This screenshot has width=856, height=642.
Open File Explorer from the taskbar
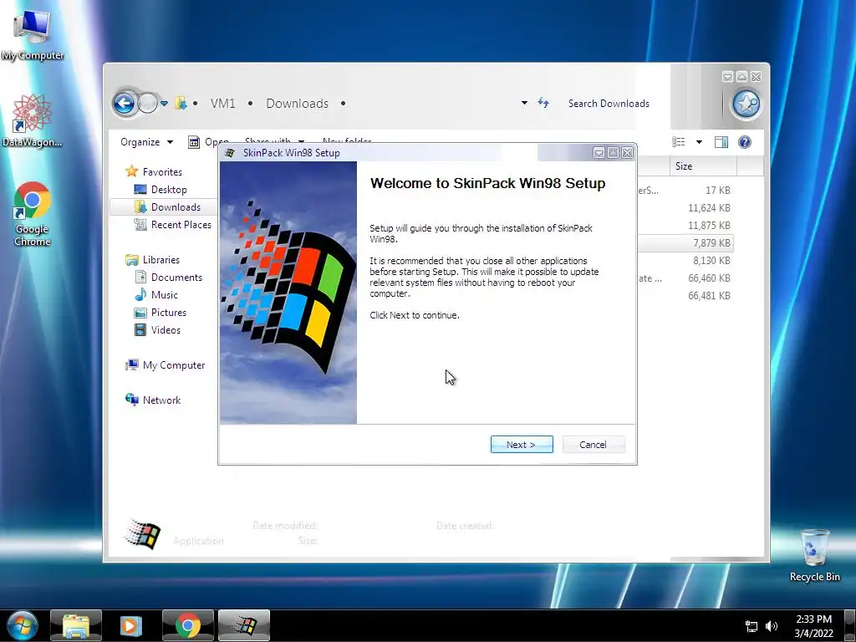76,625
